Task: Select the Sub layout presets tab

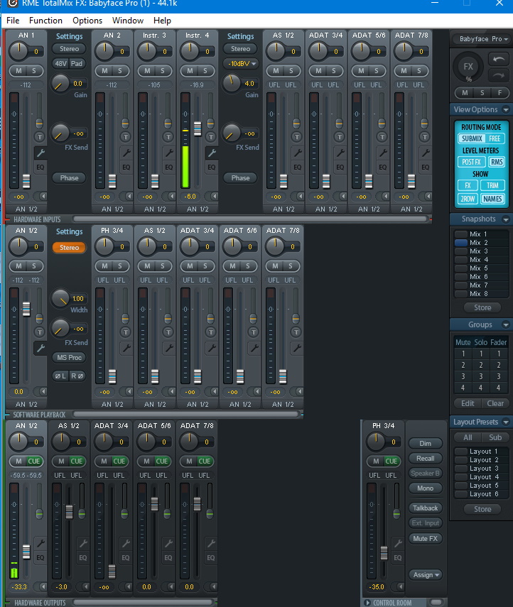Action: (x=495, y=437)
